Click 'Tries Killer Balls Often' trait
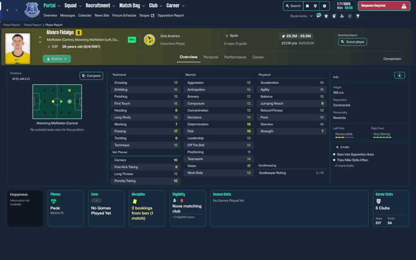Image resolution: width=416 pixels, height=260 pixels. click(353, 160)
